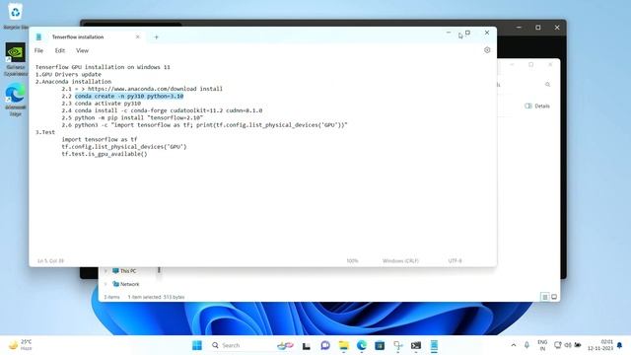Expand This PC tree node

(x=105, y=271)
